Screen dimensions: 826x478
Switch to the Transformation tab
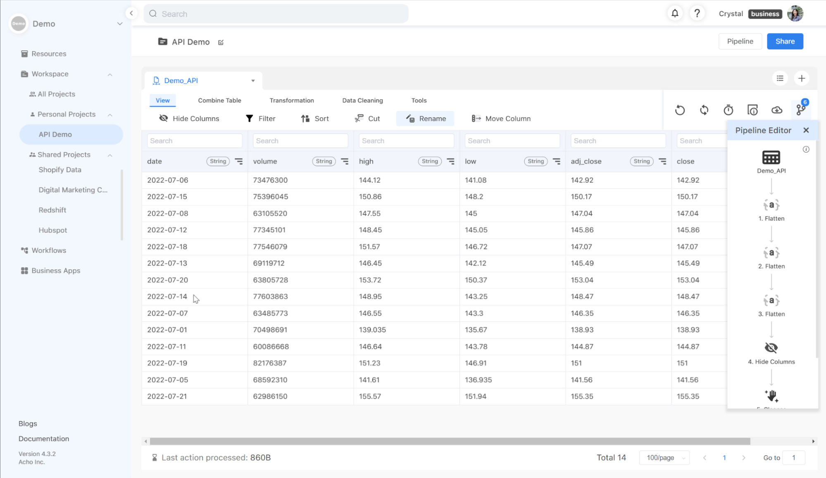pos(291,100)
